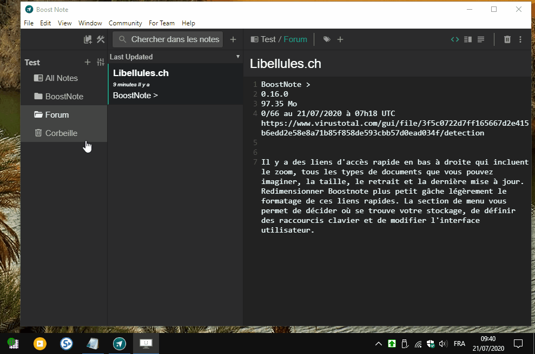Click the Libellules.ch note title field
Image resolution: width=535 pixels, height=354 pixels.
click(x=387, y=64)
